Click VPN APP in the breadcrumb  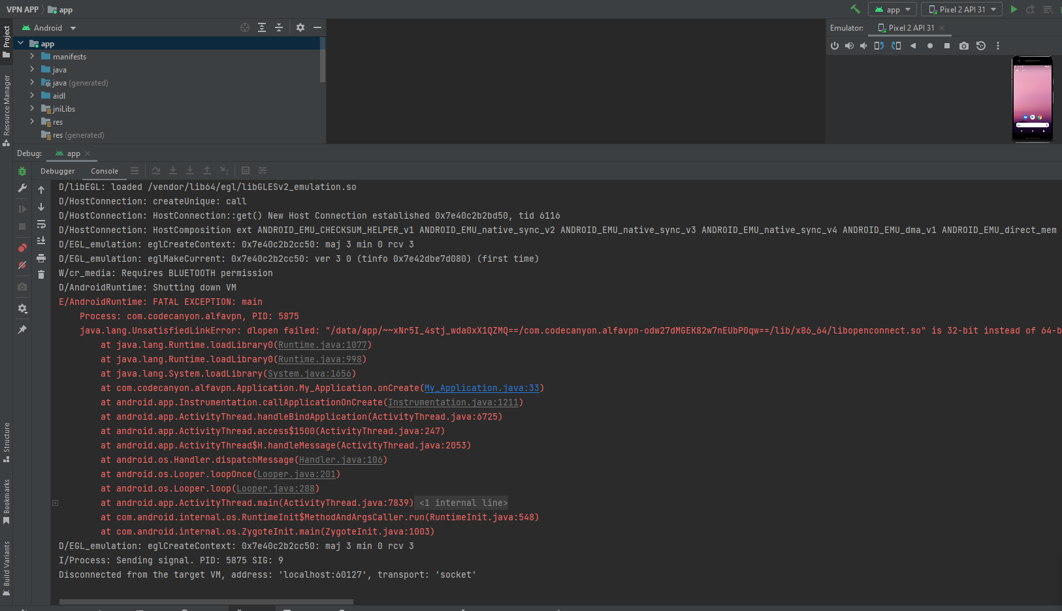click(x=22, y=9)
